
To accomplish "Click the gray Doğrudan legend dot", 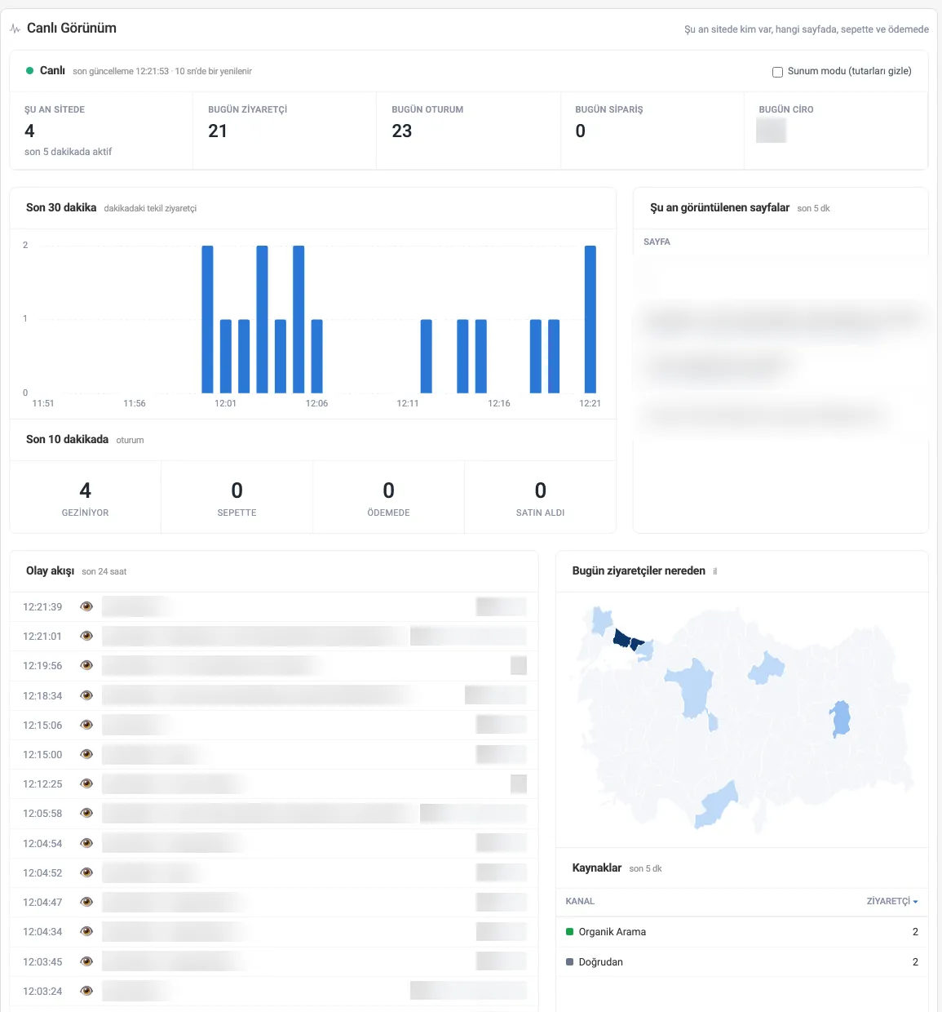I will tap(570, 961).
